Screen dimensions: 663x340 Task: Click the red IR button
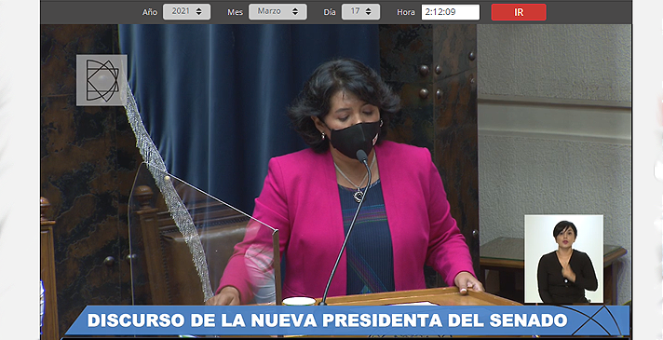tap(519, 12)
